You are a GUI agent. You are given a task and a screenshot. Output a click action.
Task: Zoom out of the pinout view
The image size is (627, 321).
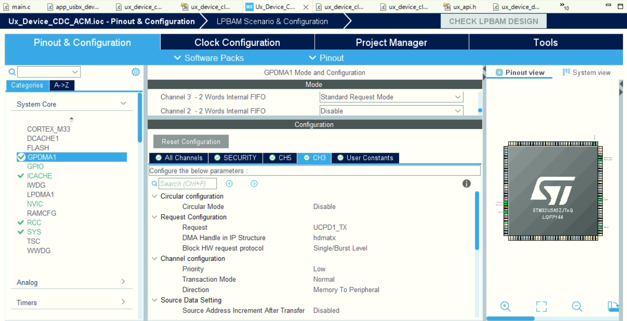click(577, 306)
